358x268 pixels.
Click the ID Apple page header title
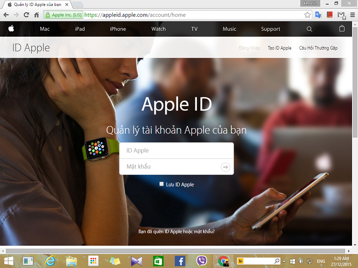tap(31, 48)
